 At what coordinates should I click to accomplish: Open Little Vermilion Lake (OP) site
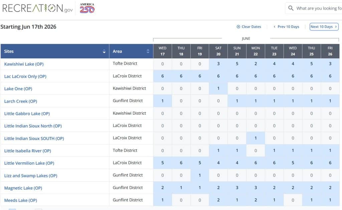point(29,163)
